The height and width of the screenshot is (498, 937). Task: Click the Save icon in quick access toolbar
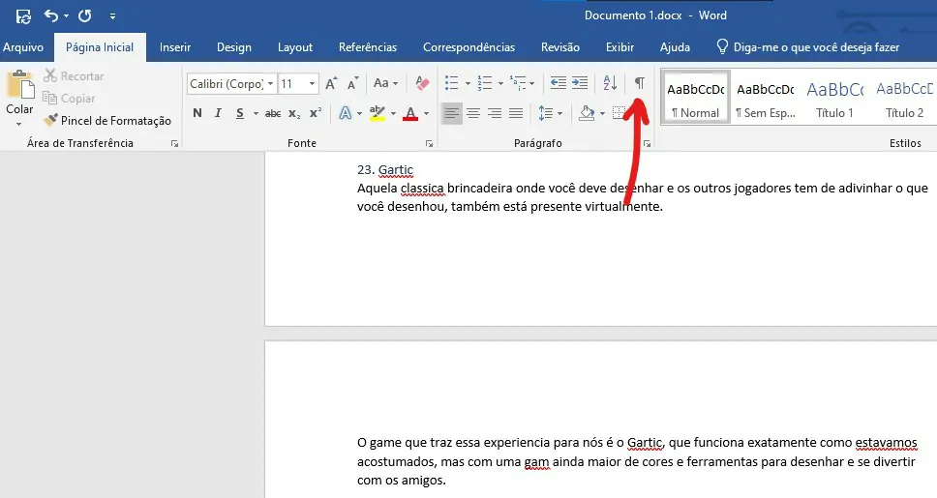tap(23, 16)
